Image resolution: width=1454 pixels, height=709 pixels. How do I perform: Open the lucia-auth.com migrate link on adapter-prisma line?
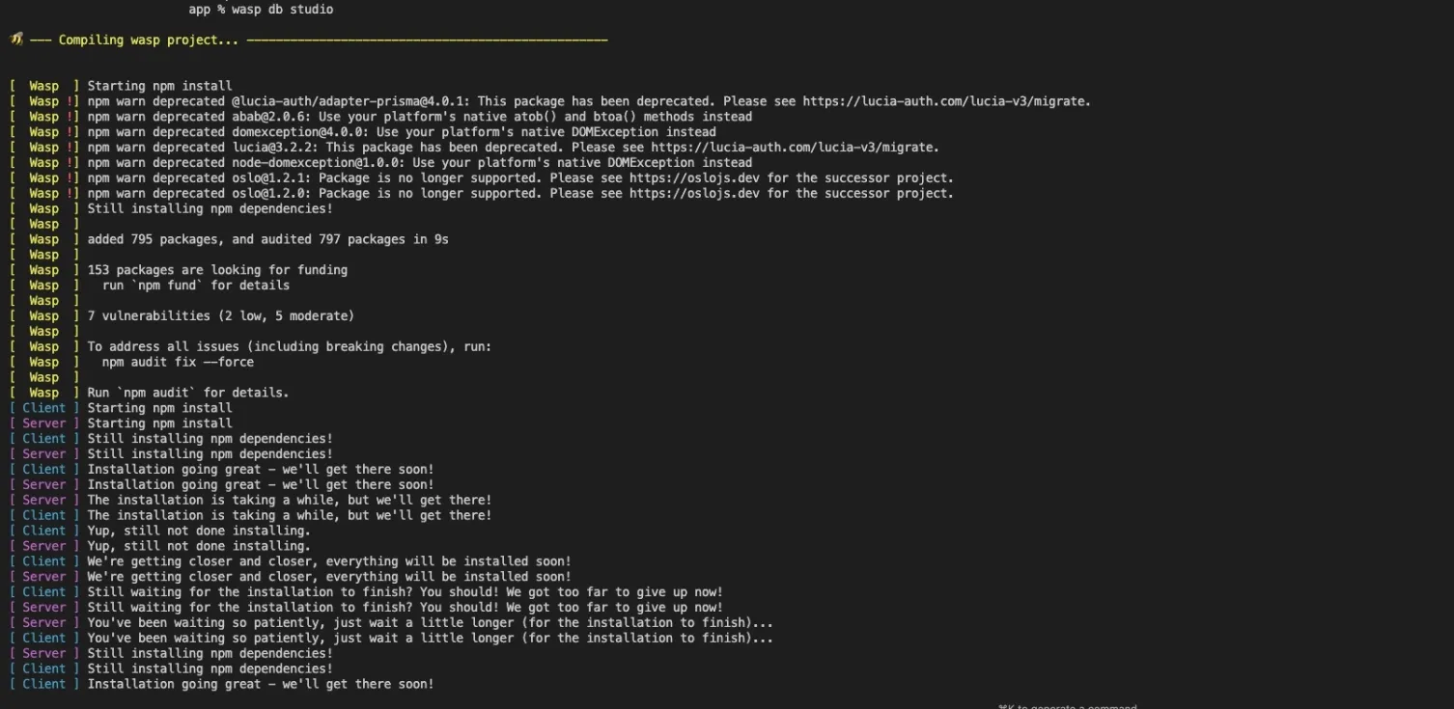click(x=946, y=101)
